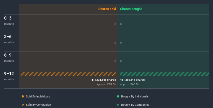Click the Shares bought column header
The image size is (213, 108).
pyautogui.click(x=131, y=9)
